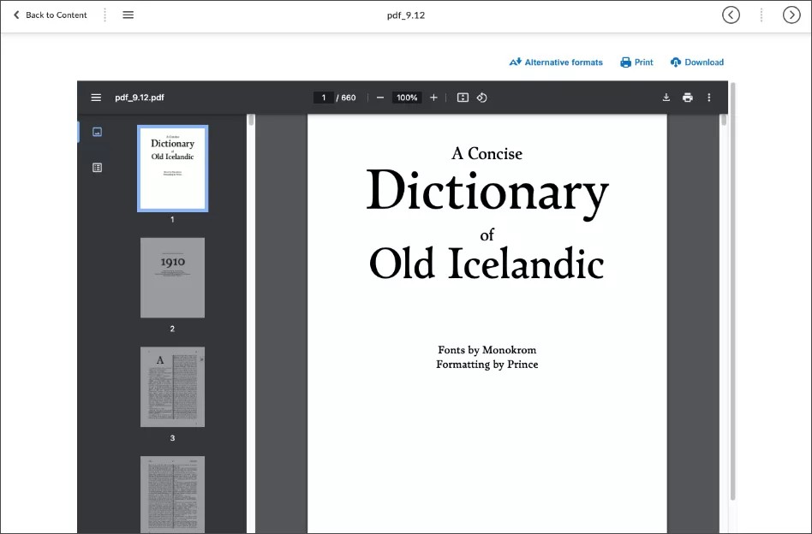Download the PDF from viewer toolbar
This screenshot has width=812, height=534.
pyautogui.click(x=666, y=98)
